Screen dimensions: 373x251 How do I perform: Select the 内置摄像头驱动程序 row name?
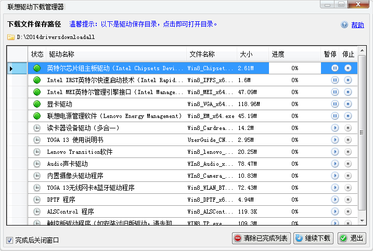click(x=75, y=176)
